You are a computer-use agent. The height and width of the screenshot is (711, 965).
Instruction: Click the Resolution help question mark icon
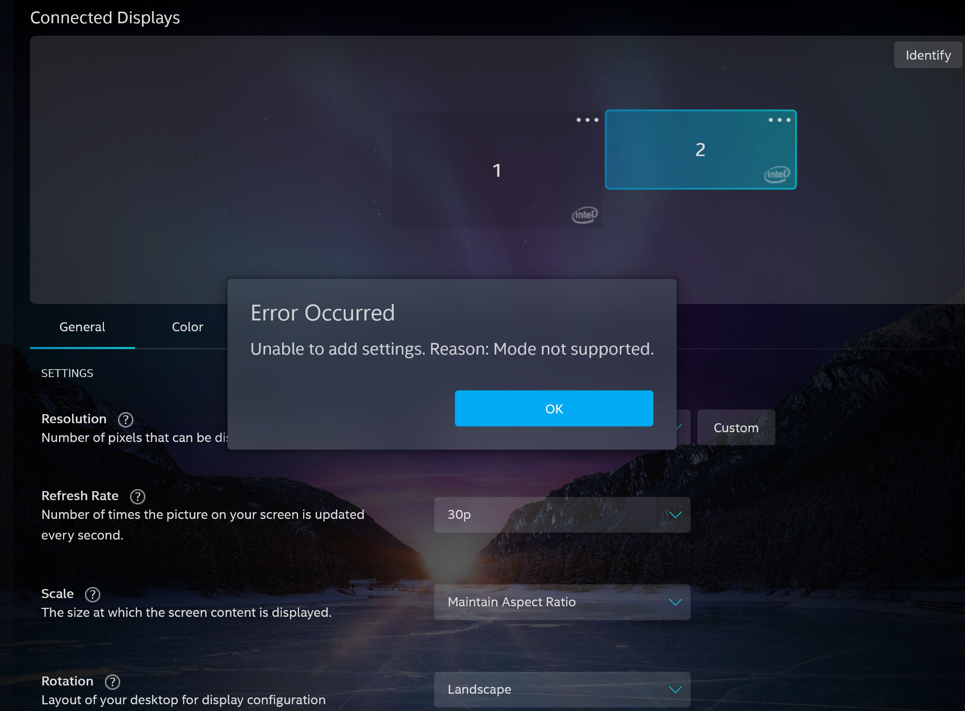[x=126, y=419]
